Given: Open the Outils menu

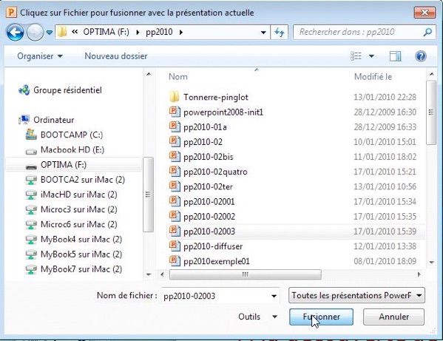Looking at the screenshot, I should (257, 317).
